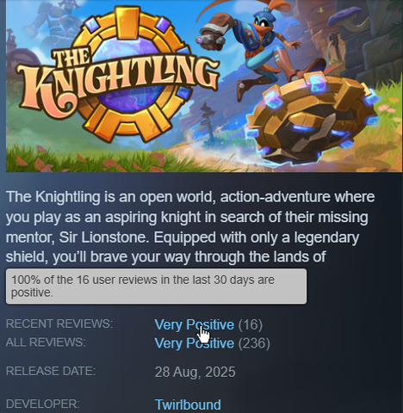403x413 pixels.
Task: Click the wooden signpost in banner artwork
Action: (x=208, y=122)
